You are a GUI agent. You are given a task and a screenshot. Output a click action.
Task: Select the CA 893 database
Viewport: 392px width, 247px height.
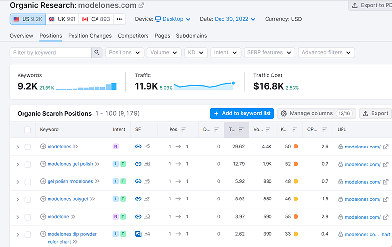coord(96,19)
